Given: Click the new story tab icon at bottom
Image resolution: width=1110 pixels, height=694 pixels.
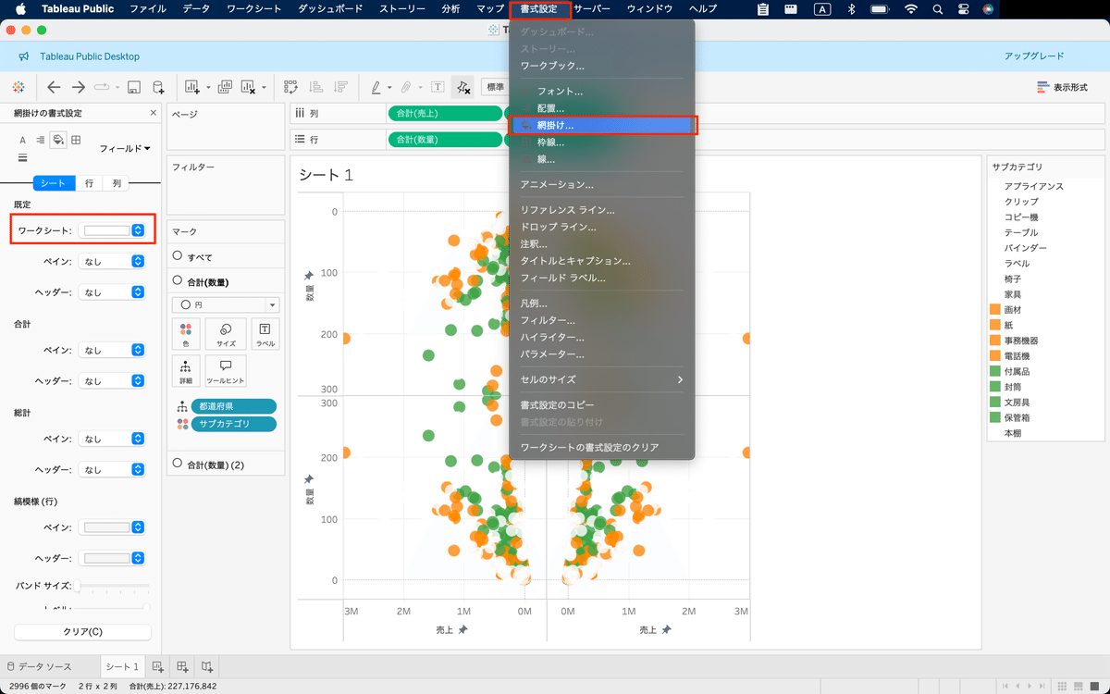Looking at the screenshot, I should [x=207, y=666].
